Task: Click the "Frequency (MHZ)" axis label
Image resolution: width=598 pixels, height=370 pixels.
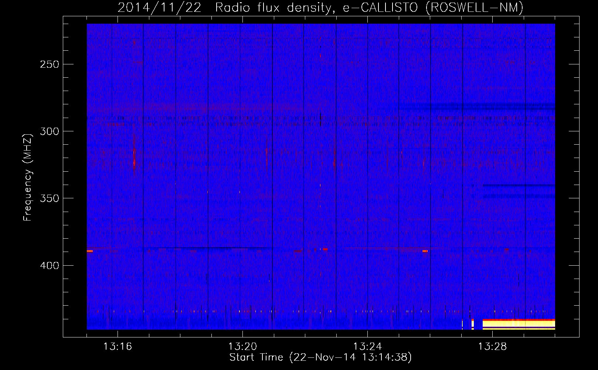Action: coord(28,177)
